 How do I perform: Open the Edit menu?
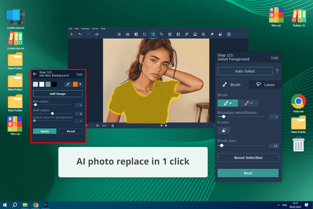[77, 29]
